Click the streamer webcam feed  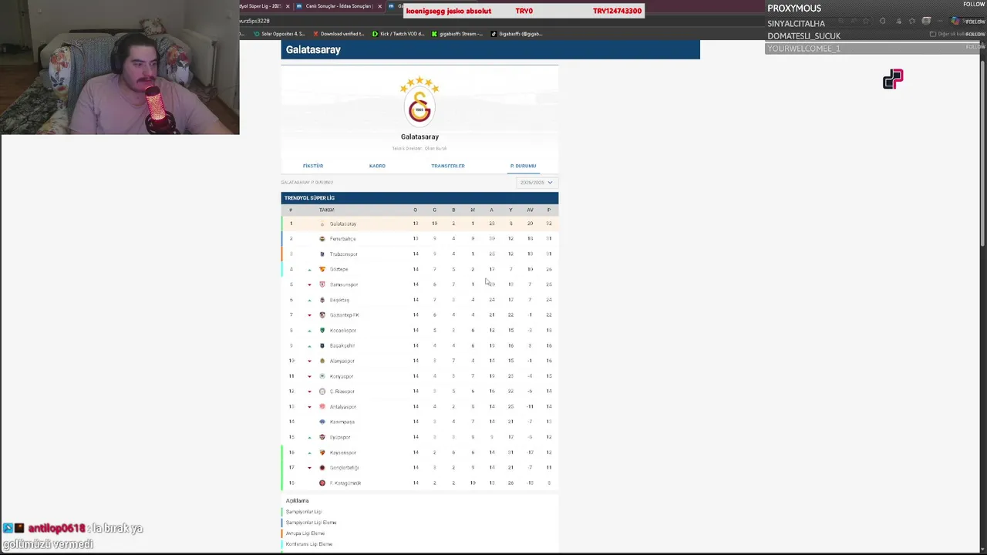coord(120,67)
